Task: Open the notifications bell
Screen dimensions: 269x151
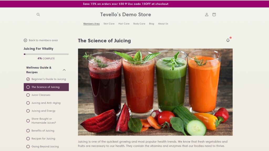Action: pyautogui.click(x=228, y=40)
